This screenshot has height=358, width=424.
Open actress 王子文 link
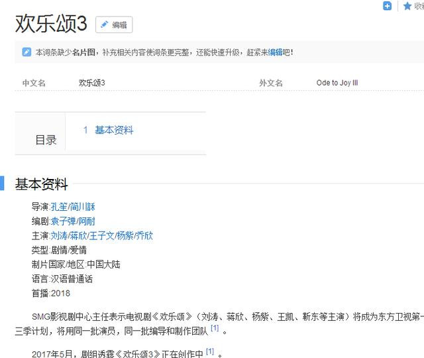click(x=102, y=235)
